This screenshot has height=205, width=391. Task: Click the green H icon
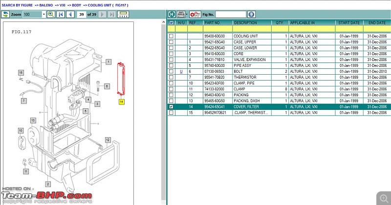pos(172,14)
